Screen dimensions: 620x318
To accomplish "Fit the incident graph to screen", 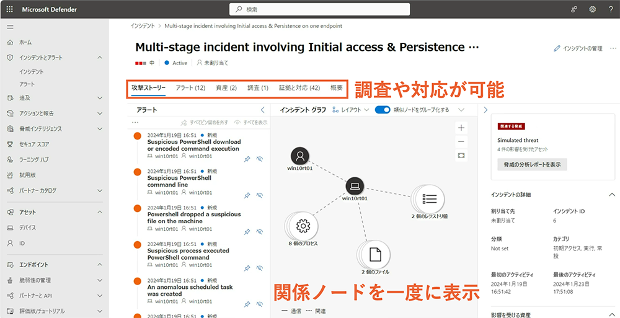I will click(461, 156).
